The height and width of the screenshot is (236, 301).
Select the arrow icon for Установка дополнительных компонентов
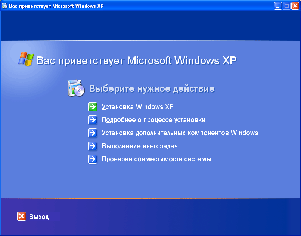93,133
